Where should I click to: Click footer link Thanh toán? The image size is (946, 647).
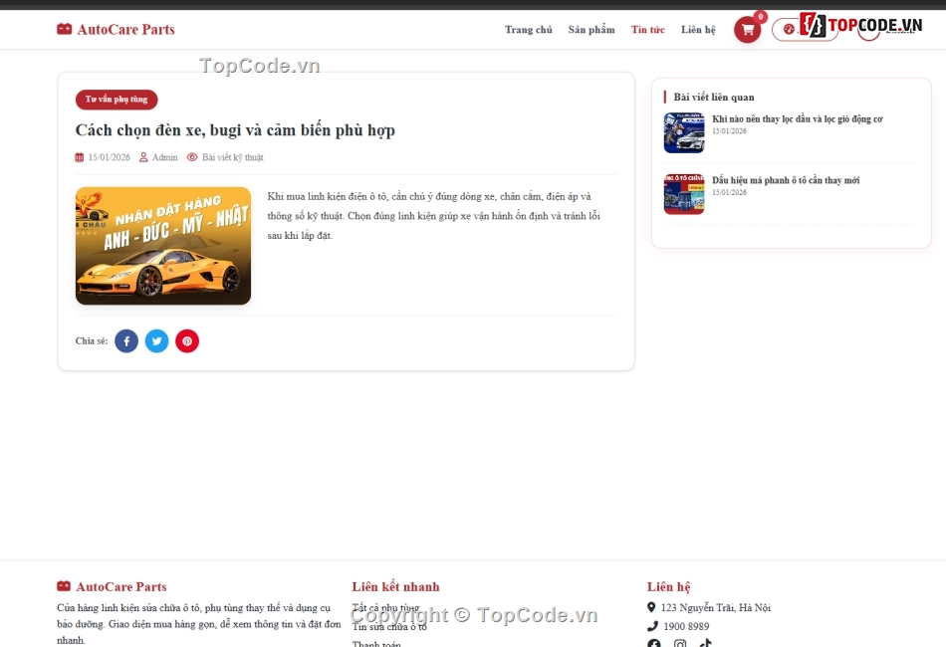click(x=376, y=643)
